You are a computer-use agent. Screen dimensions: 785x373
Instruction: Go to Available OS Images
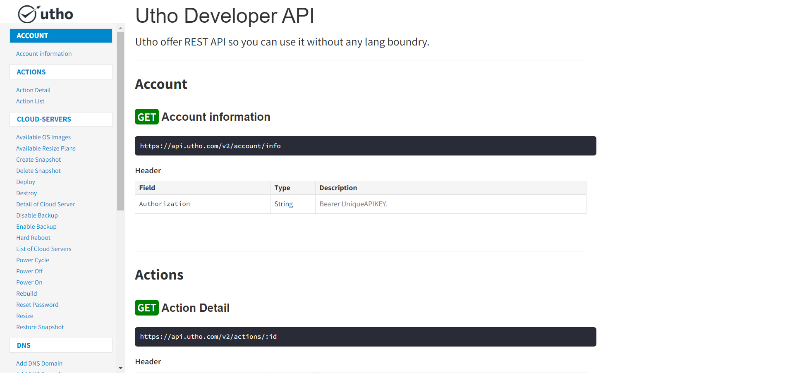coord(43,137)
